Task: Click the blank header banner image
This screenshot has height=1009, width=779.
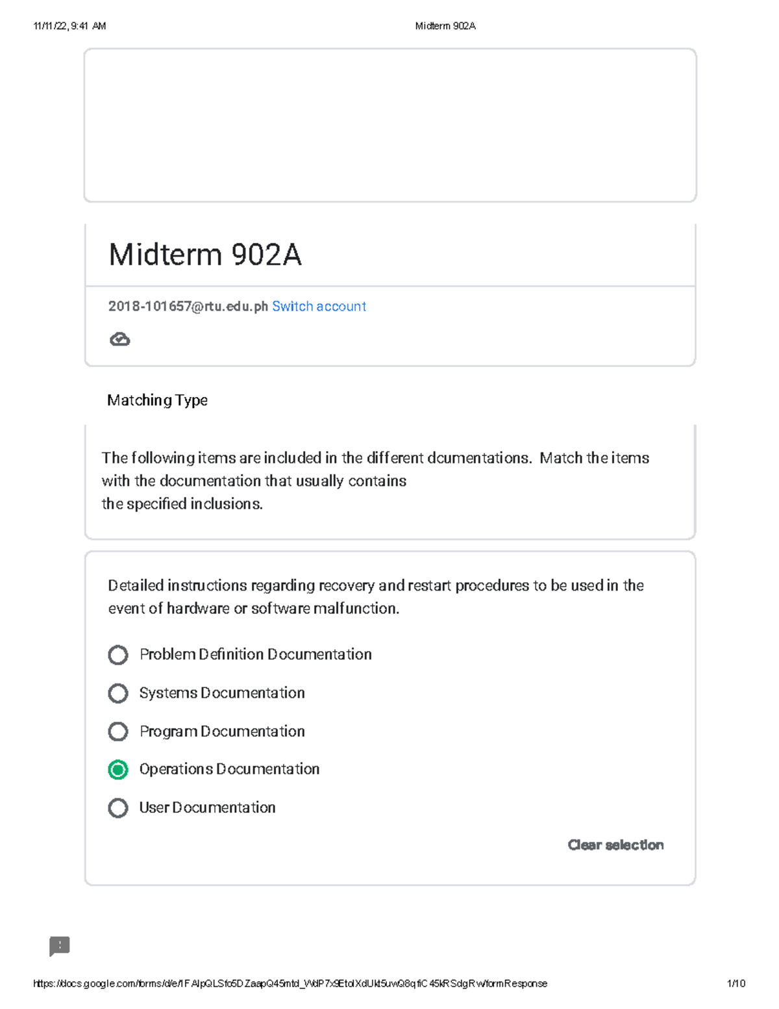Action: [390, 125]
